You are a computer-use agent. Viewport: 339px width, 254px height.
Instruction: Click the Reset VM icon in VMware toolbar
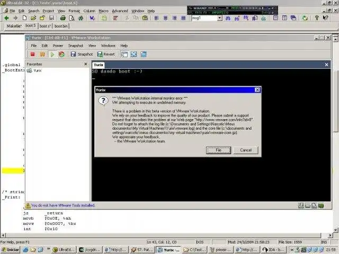tap(62, 54)
